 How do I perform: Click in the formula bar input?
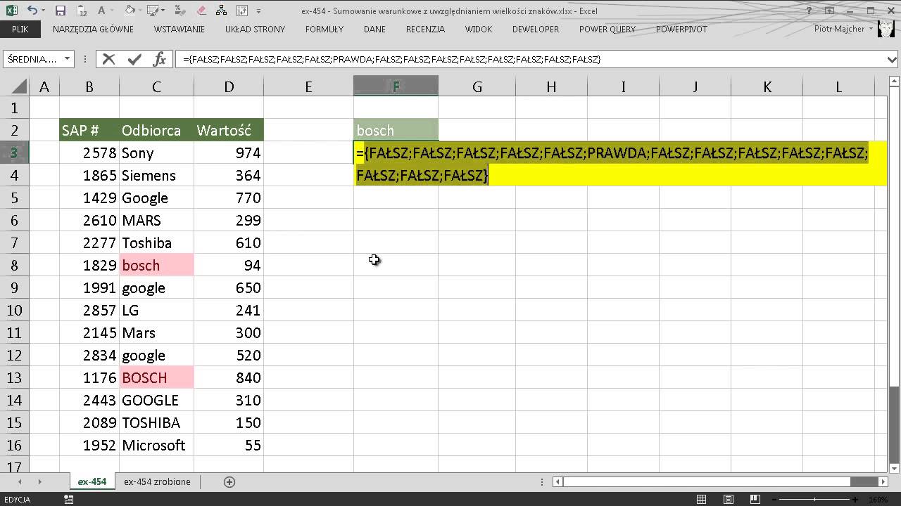point(529,60)
